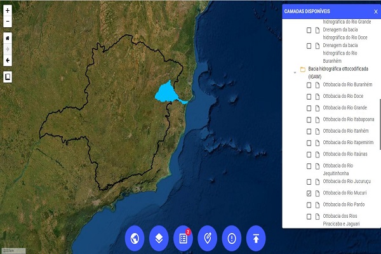381x254 pixels.
Task: Click the layers panel vertical scrollbar
Action: pyautogui.click(x=380, y=124)
